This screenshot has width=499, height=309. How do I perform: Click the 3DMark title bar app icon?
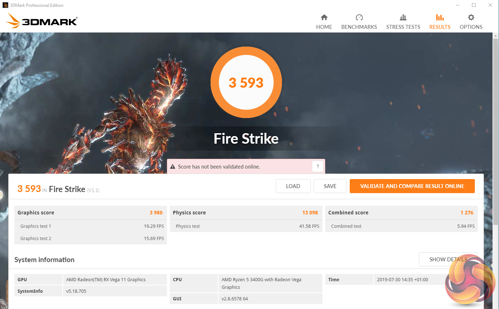(5, 5)
